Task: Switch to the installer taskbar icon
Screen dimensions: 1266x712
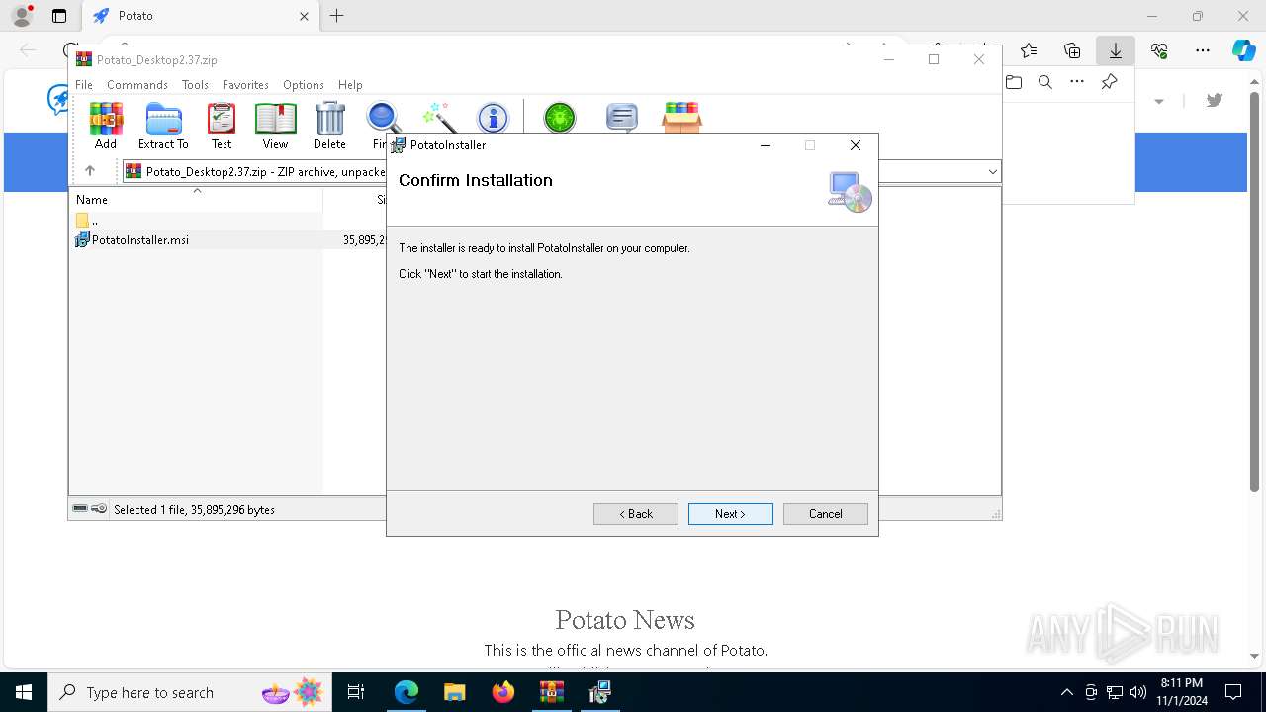Action: (600, 692)
